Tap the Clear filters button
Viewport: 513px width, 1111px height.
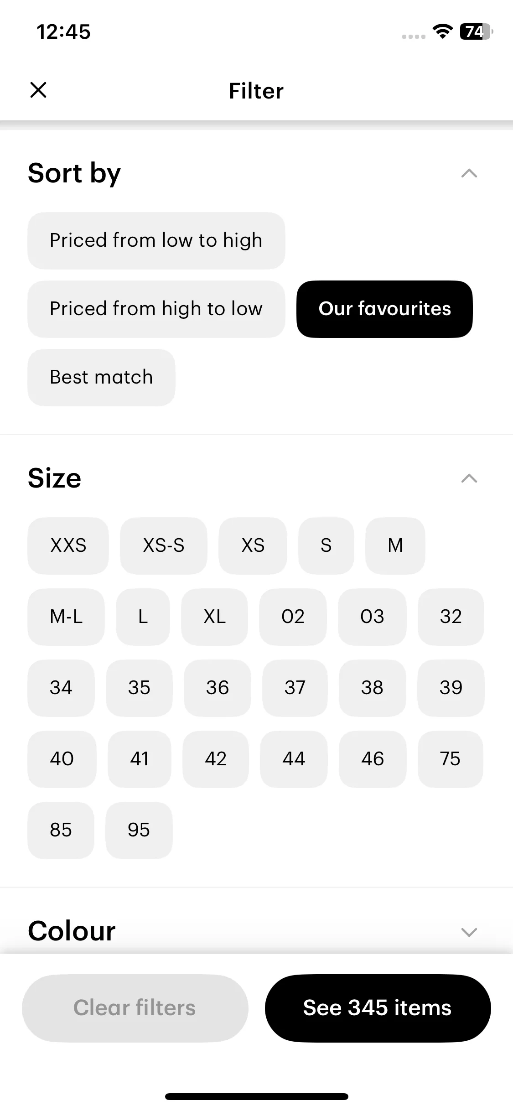(x=135, y=1008)
